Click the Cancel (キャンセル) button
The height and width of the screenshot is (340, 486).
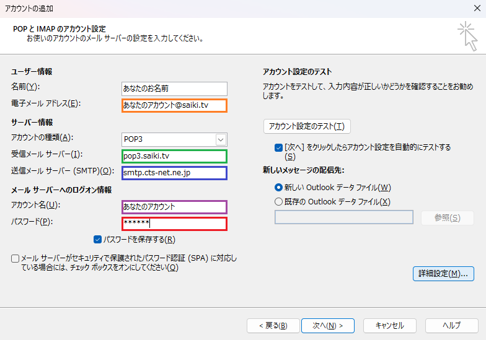coord(389,325)
